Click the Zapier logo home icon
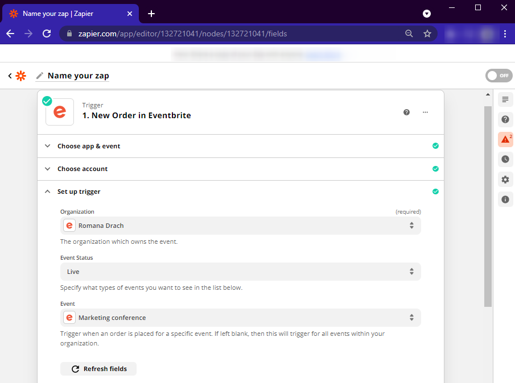Viewport: 515px width, 383px height. (21, 76)
